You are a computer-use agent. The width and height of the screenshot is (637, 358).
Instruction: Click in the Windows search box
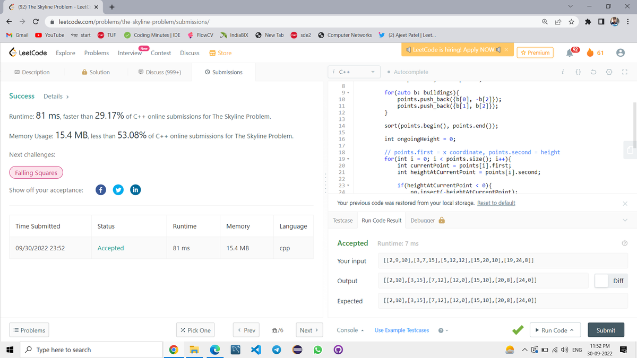click(x=90, y=350)
